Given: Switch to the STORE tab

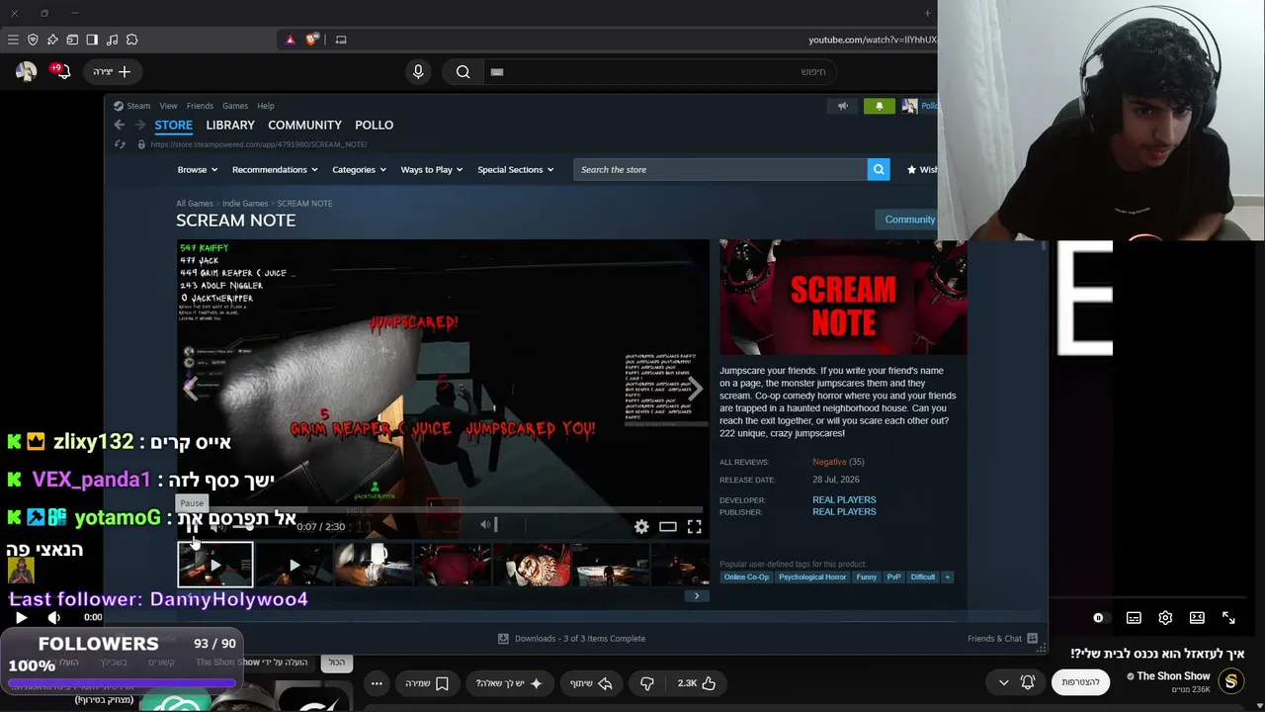Looking at the screenshot, I should tap(173, 126).
